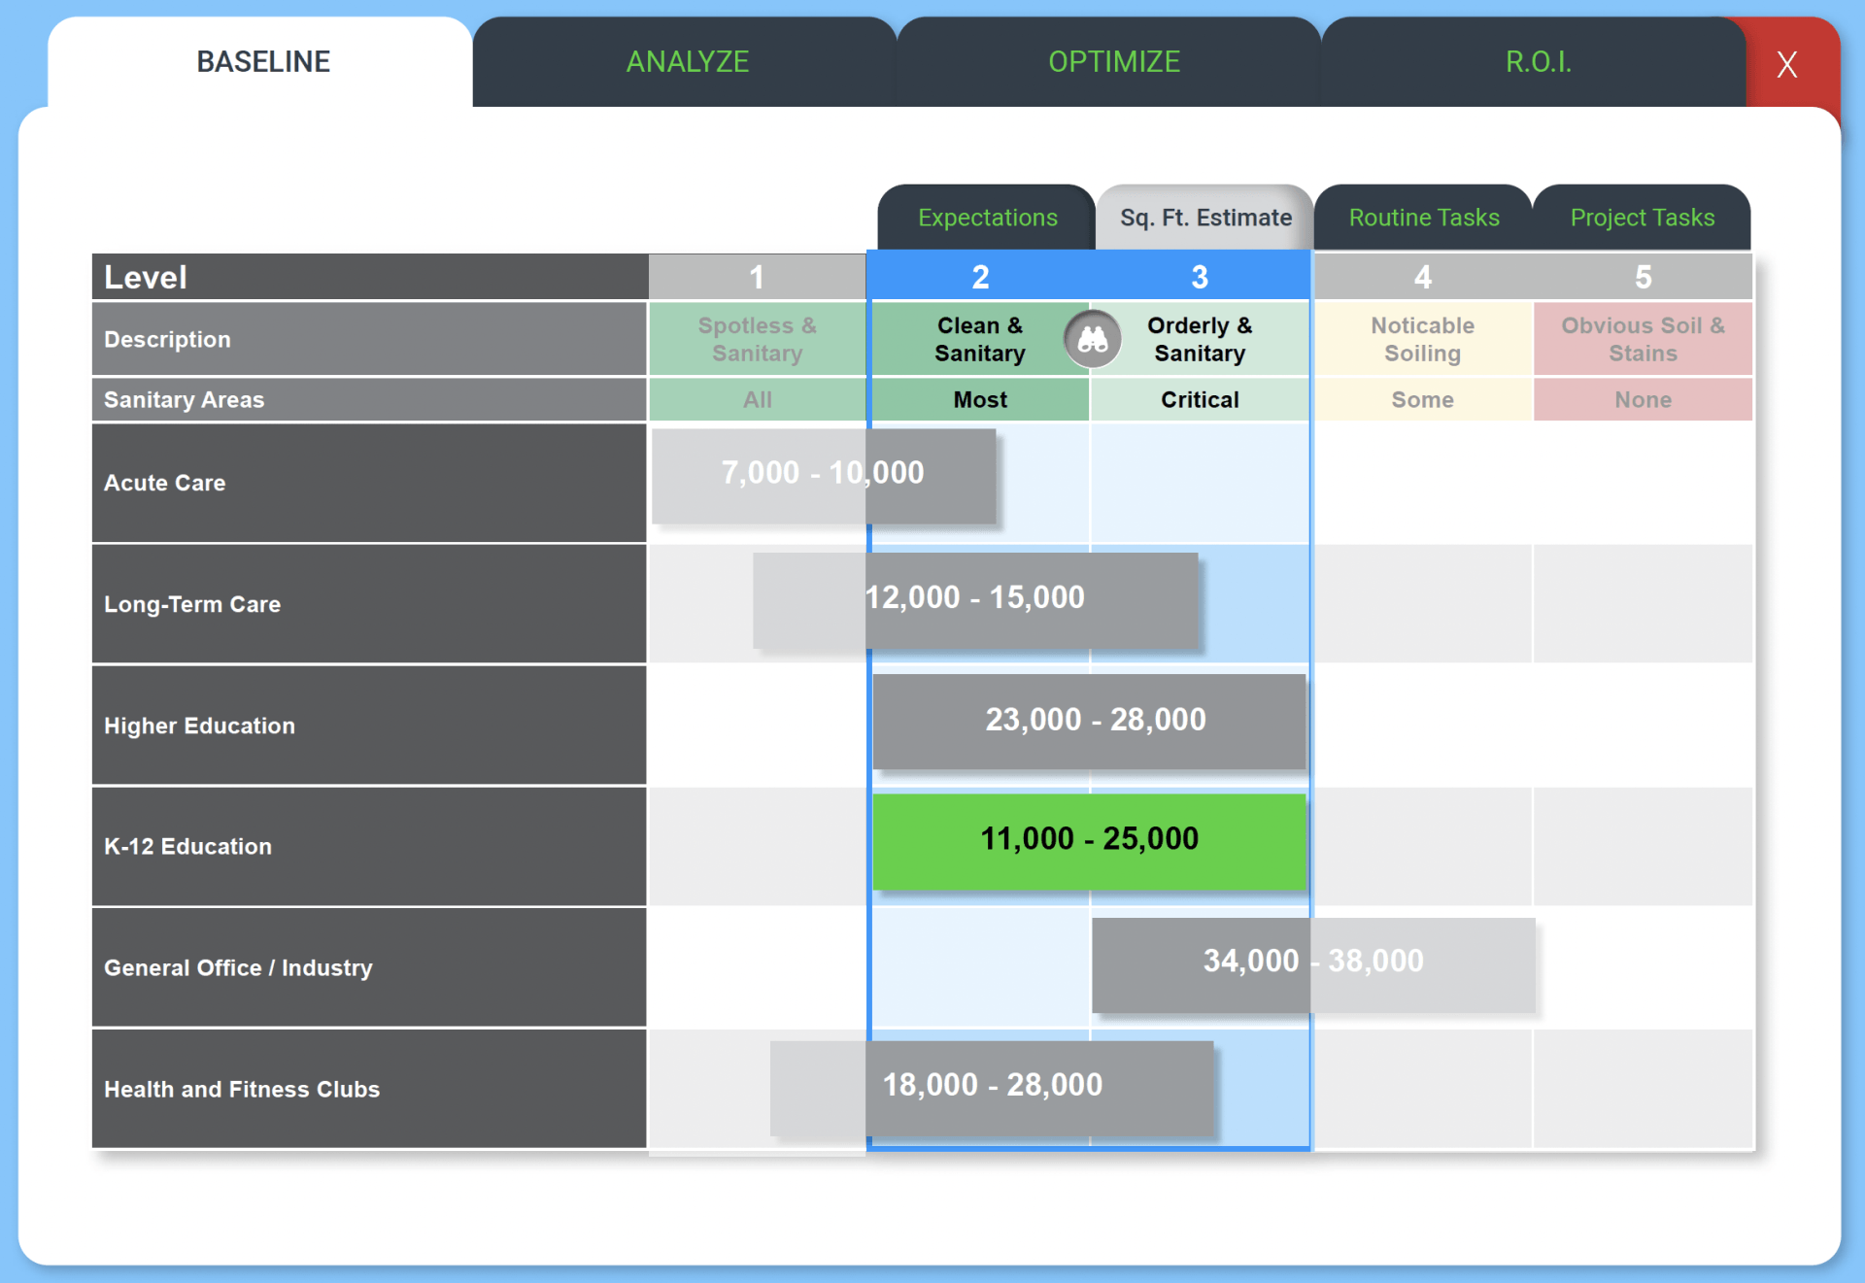Select the Health and Fitness 18,000 - 28,000 bar

pos(992,1088)
